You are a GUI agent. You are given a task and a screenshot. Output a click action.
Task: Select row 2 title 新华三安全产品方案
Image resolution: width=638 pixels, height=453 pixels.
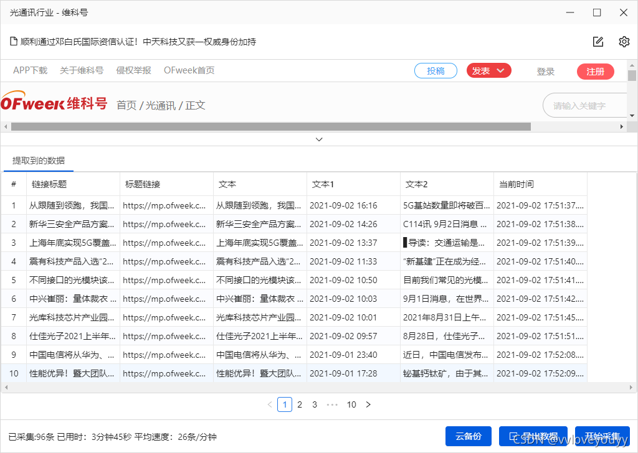pyautogui.click(x=73, y=224)
